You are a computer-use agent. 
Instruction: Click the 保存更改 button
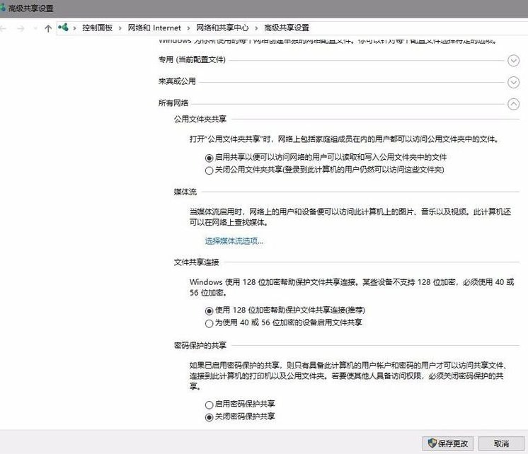click(447, 443)
